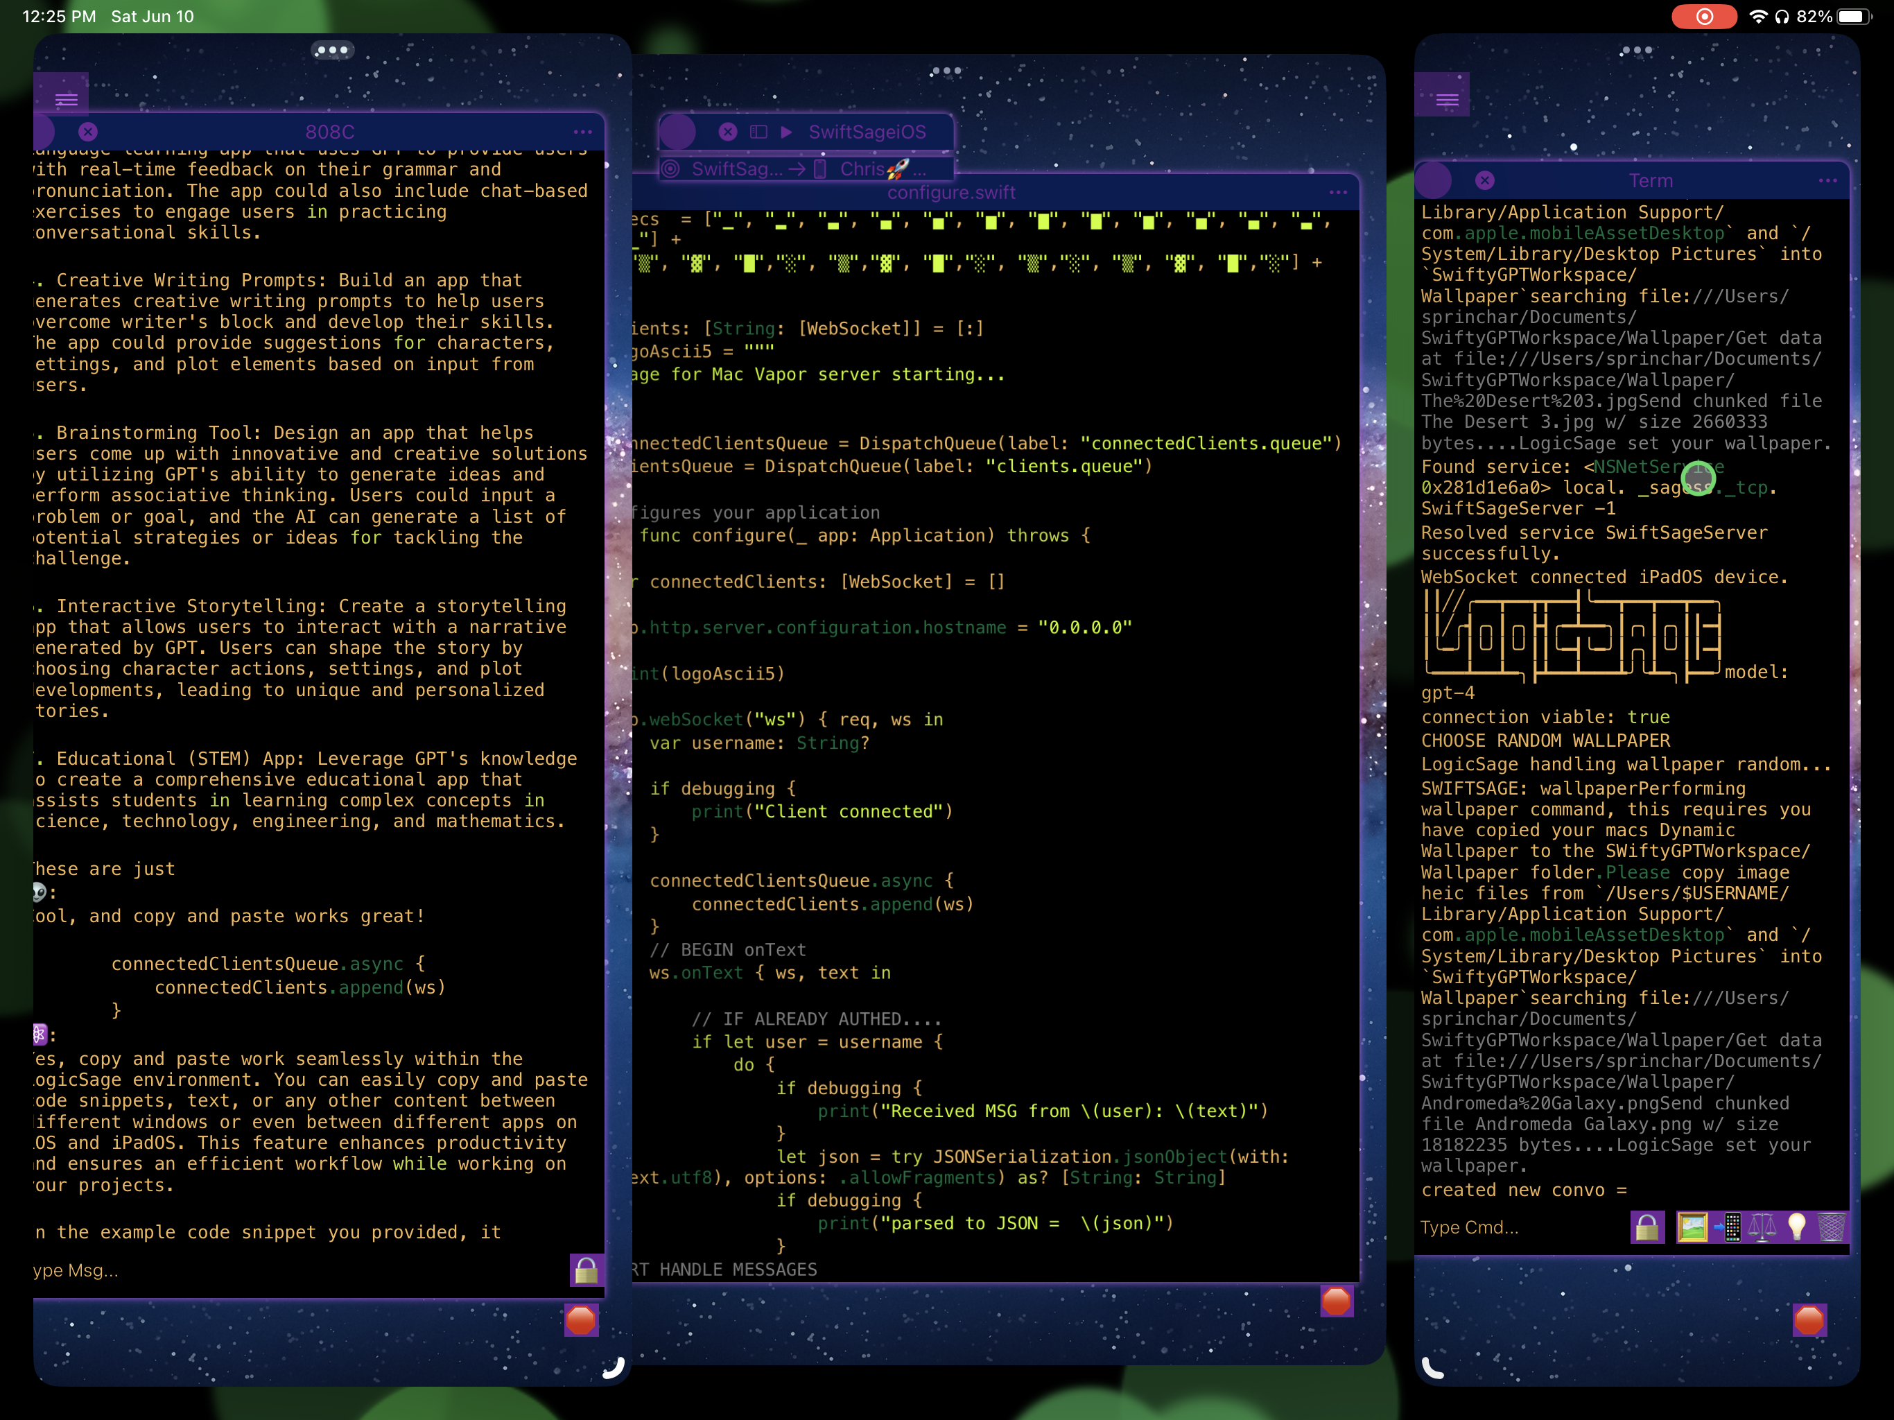The image size is (1894, 1420).
Task: Click 'WebSocket connected iPadOS device.' line
Action: pyautogui.click(x=1605, y=578)
